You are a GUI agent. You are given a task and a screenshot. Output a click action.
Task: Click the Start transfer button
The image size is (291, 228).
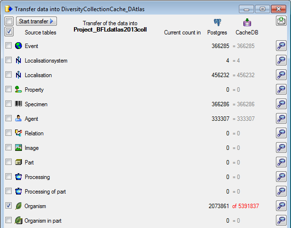point(36,21)
